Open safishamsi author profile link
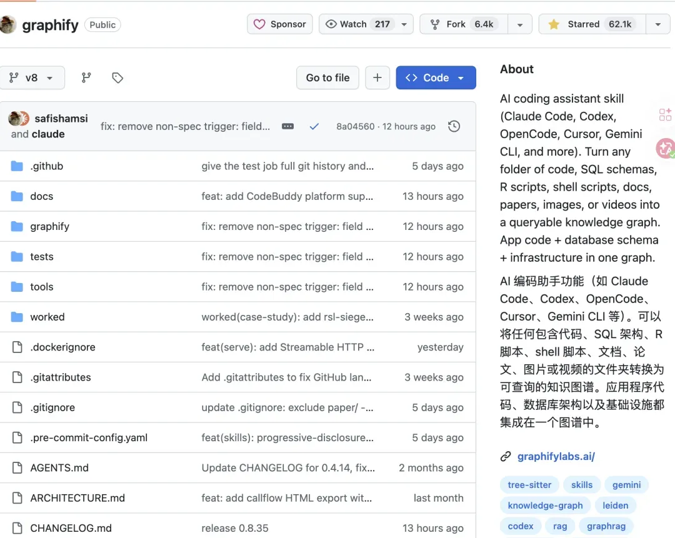The width and height of the screenshot is (675, 538). click(x=61, y=118)
